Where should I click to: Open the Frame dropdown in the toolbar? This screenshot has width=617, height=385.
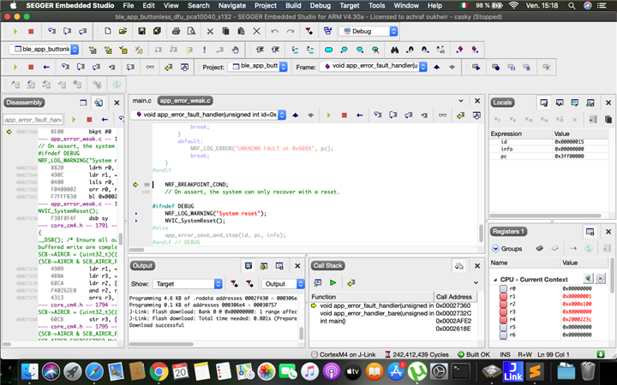pyautogui.click(x=374, y=67)
